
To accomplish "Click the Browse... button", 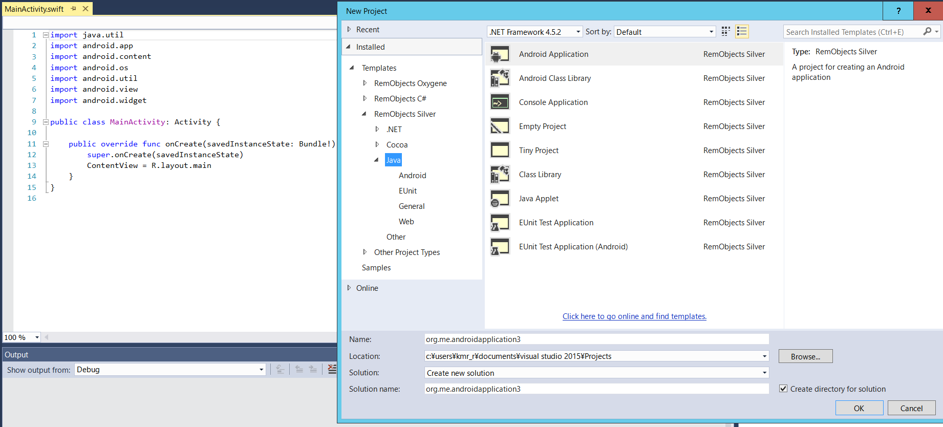I will [x=805, y=356].
